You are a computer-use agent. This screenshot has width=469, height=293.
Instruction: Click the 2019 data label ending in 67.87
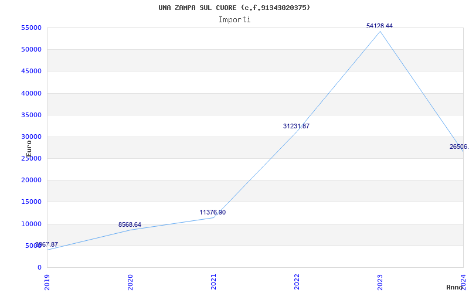[x=47, y=244]
